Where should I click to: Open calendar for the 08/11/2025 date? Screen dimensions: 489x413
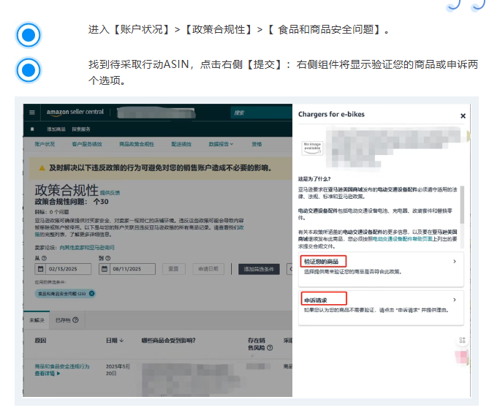coord(105,269)
